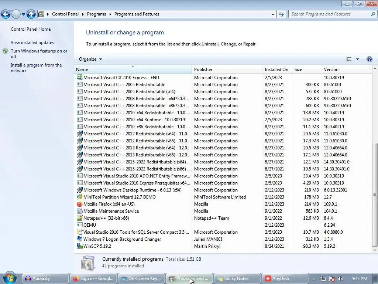Select Visual Studio 2010 Tools for SQL Server Compact

pos(221,232)
